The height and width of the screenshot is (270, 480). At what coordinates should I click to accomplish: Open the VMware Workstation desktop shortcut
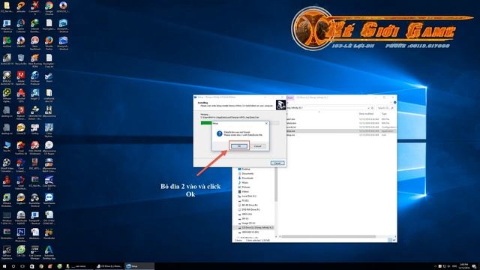pyautogui.click(x=7, y=199)
